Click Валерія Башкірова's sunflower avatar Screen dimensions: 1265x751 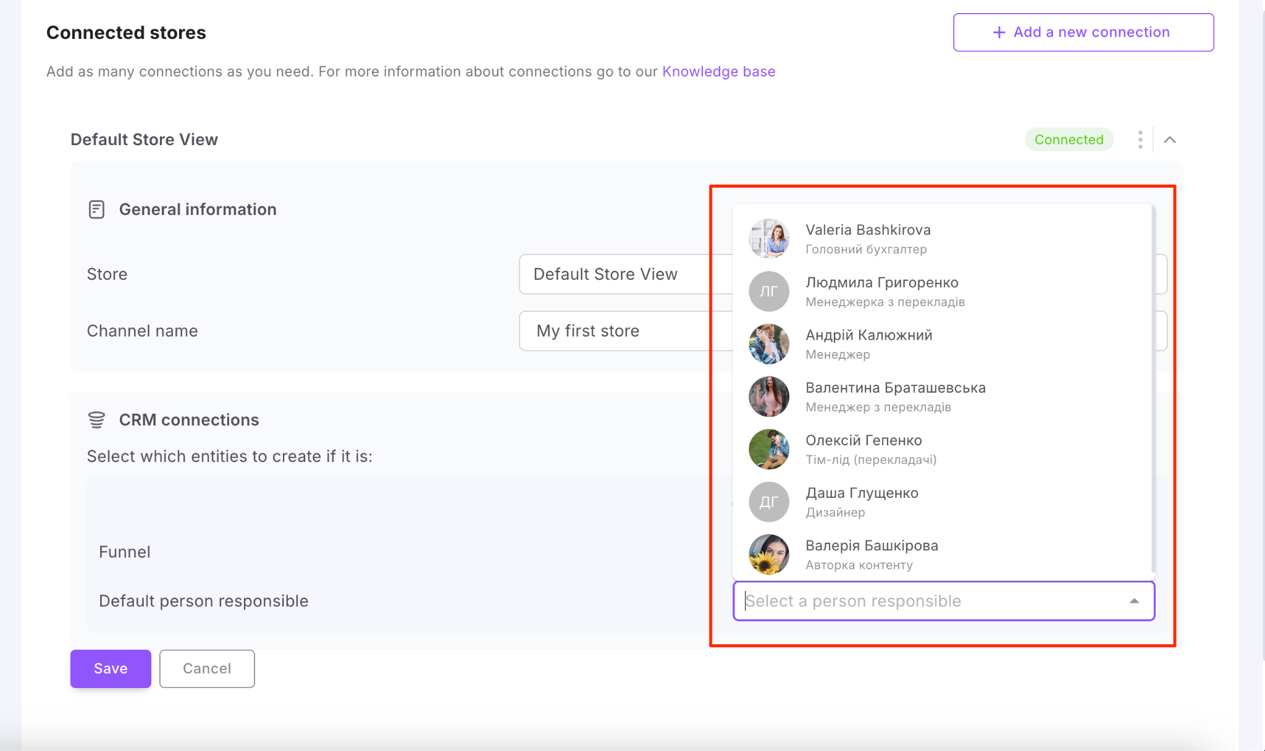coord(768,554)
